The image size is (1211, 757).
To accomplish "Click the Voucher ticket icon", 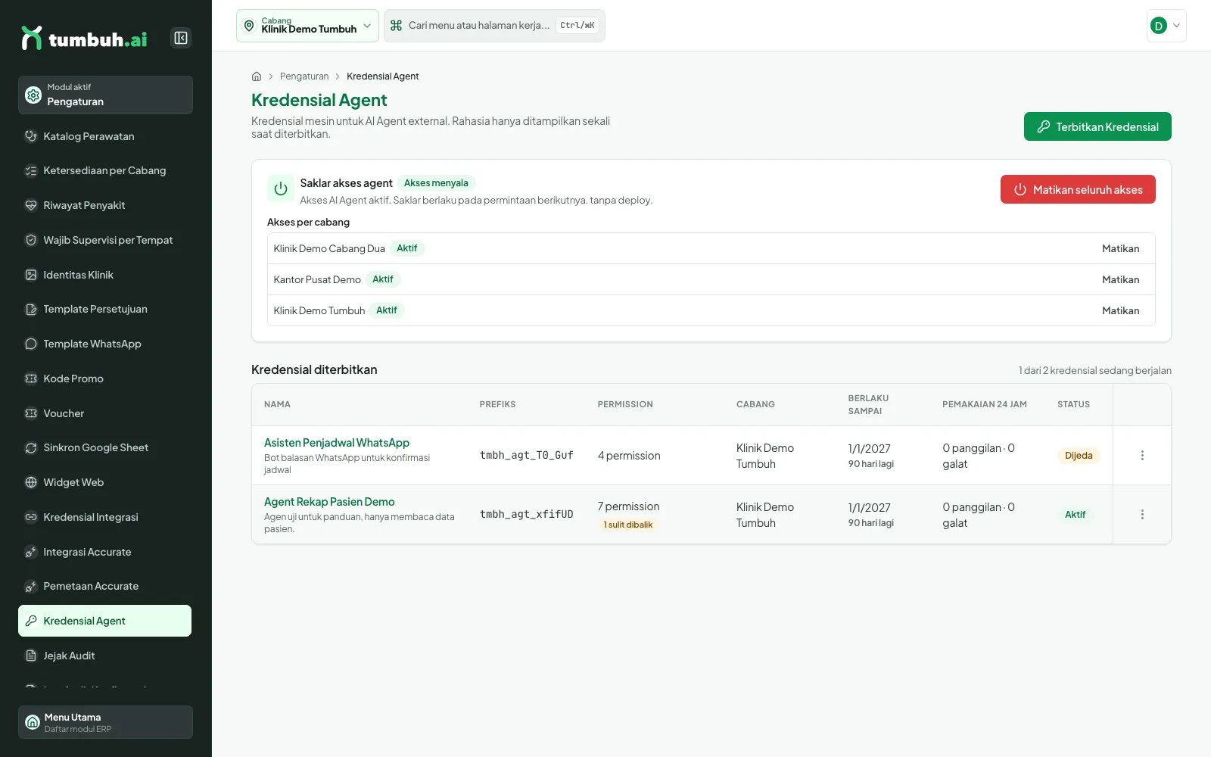I will point(31,413).
